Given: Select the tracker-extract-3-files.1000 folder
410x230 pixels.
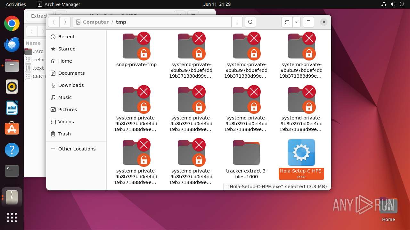Looking at the screenshot, I should [246, 160].
